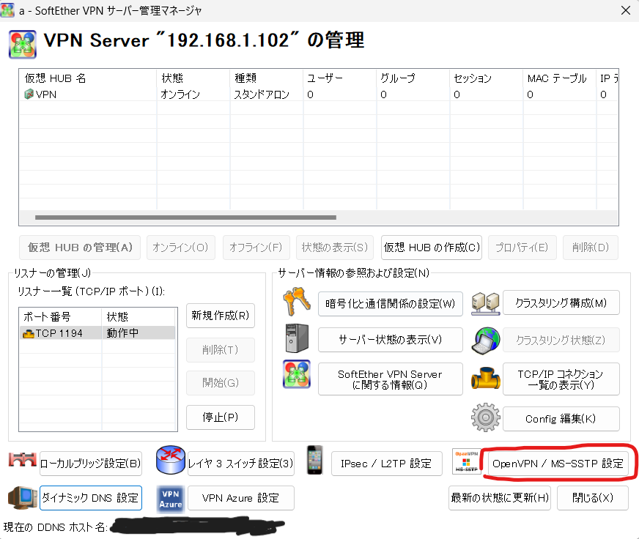Click the 動作中 status cell of TCP 1194
This screenshot has width=639, height=539.
[122, 333]
